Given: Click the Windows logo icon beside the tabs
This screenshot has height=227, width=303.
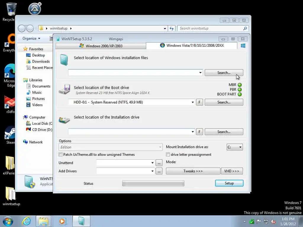Looking at the screenshot, I should (x=243, y=46).
